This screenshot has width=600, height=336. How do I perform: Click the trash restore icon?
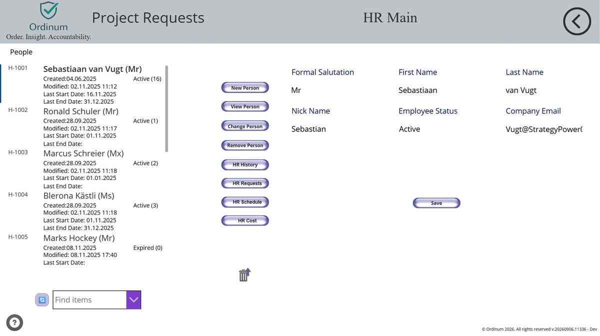click(x=244, y=275)
